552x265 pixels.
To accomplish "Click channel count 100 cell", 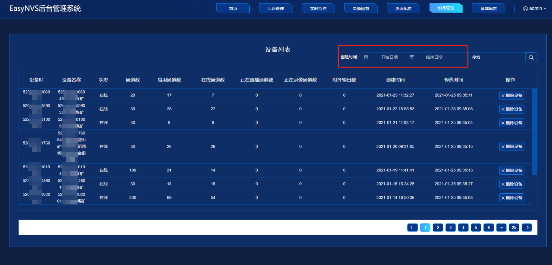I will [x=133, y=170].
